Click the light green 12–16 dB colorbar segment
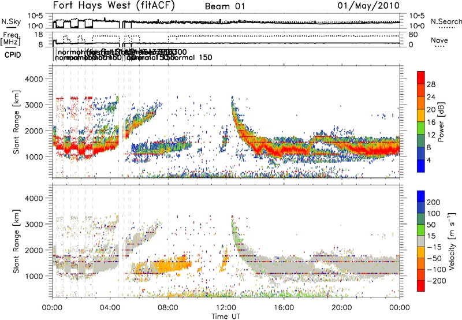 (421, 128)
